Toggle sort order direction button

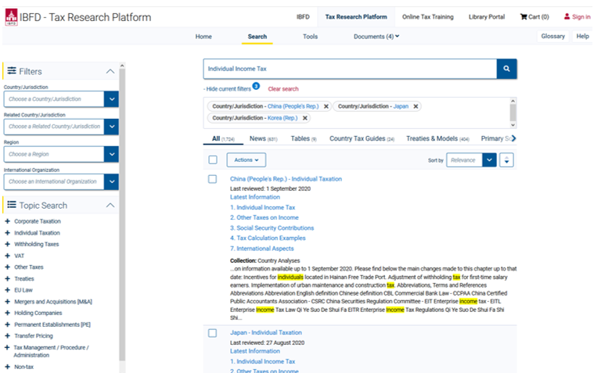506,160
